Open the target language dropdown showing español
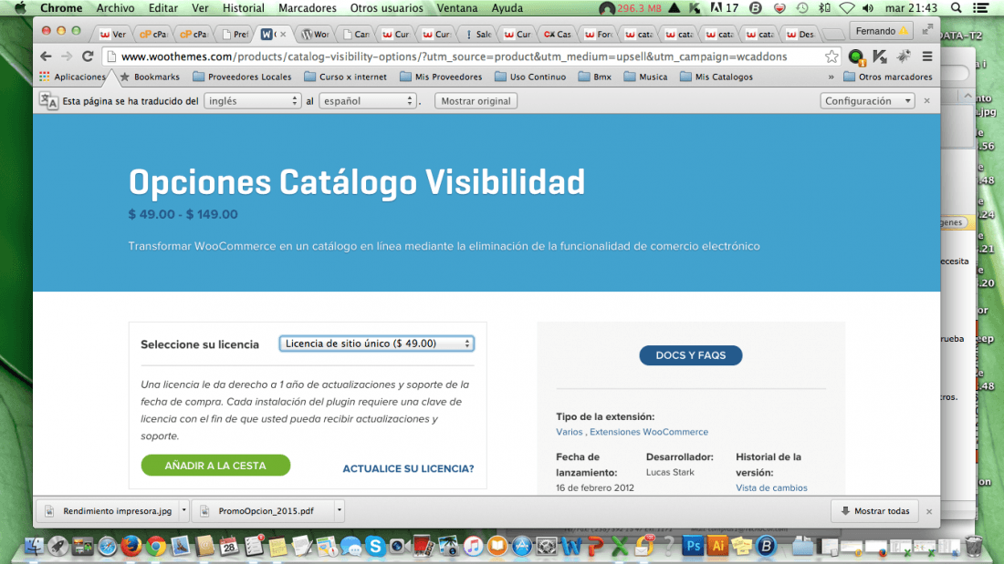This screenshot has height=564, width=1004. click(368, 101)
